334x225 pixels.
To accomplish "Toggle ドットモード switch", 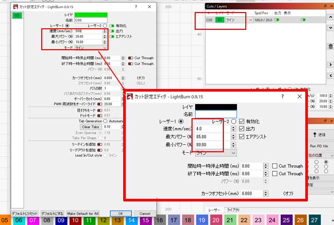I will 100,116.
